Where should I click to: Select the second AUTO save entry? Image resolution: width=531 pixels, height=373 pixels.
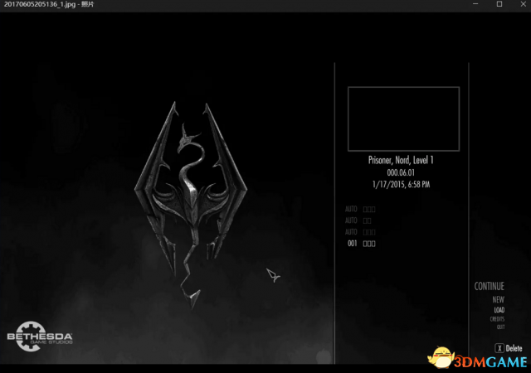tap(358, 220)
